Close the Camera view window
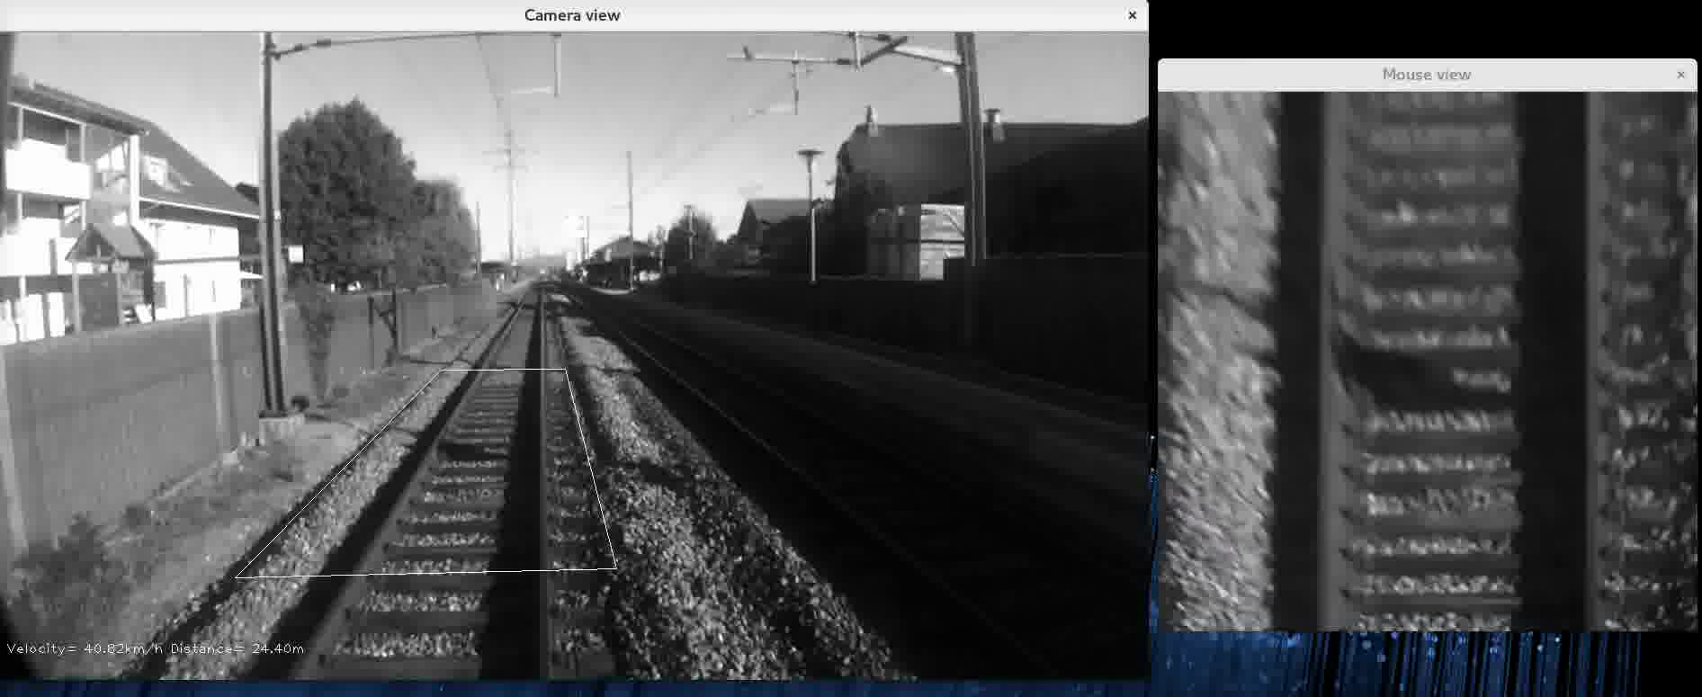 (x=1132, y=15)
